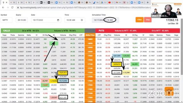183x103 pixels.
Task: Open the calendar picker in the Date field
Action: [x=58, y=20]
